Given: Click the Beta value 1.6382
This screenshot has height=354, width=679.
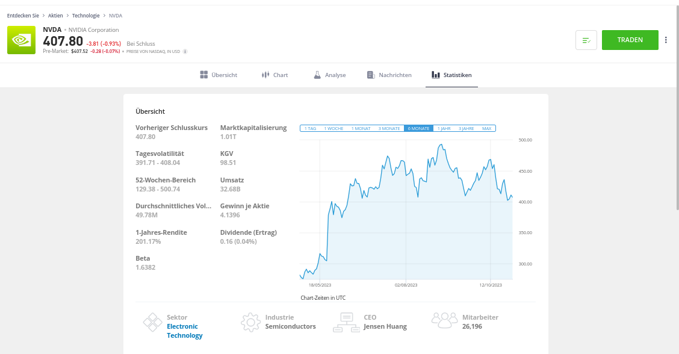Looking at the screenshot, I should 146,268.
